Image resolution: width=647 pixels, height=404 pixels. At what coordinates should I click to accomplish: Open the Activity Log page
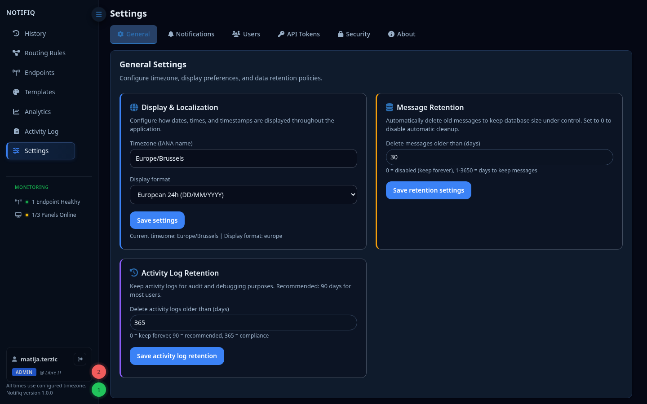[x=41, y=132]
